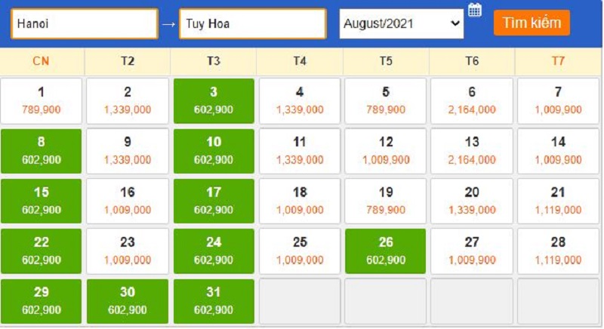This screenshot has height=329, width=604.
Task: Select August 14 fare cell
Action: click(x=558, y=151)
